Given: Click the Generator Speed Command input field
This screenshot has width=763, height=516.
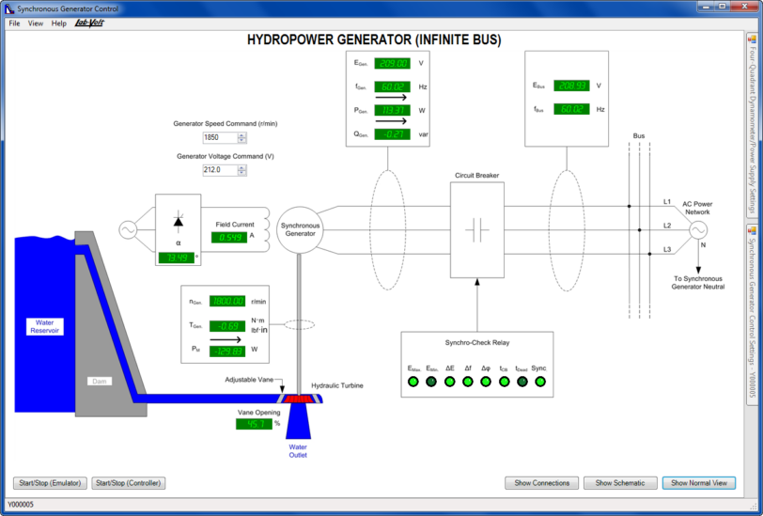Looking at the screenshot, I should [220, 138].
